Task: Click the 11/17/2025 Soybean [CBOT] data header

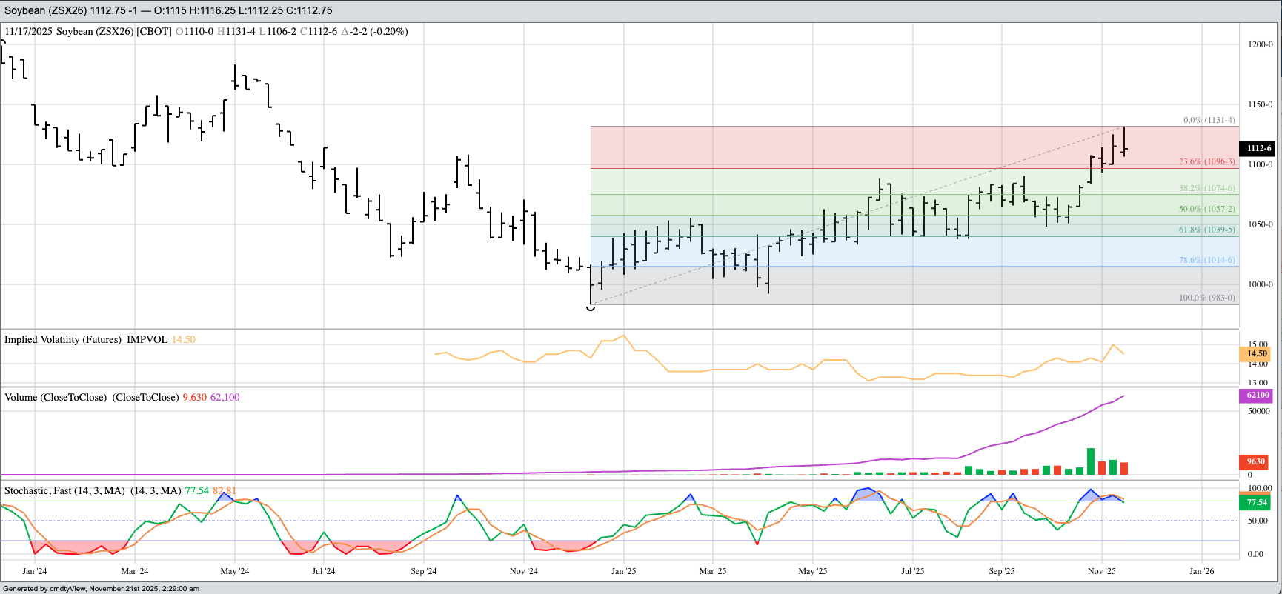Action: (89, 31)
